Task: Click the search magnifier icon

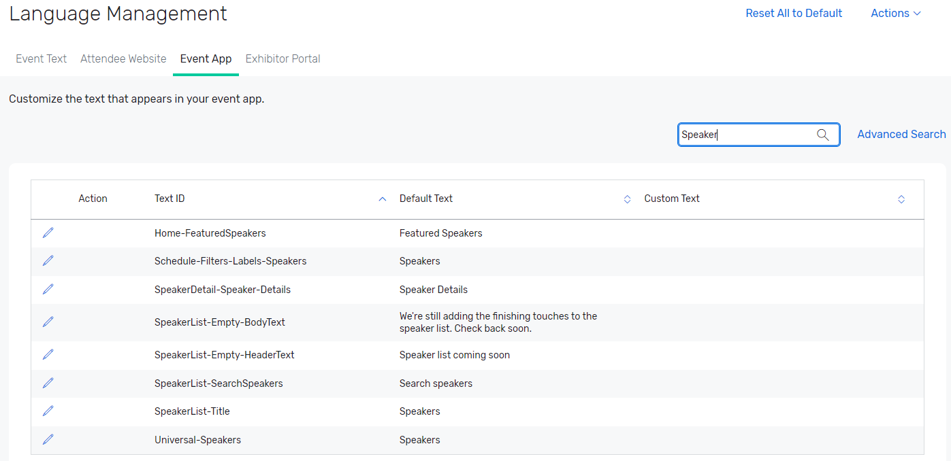Action: 823,135
